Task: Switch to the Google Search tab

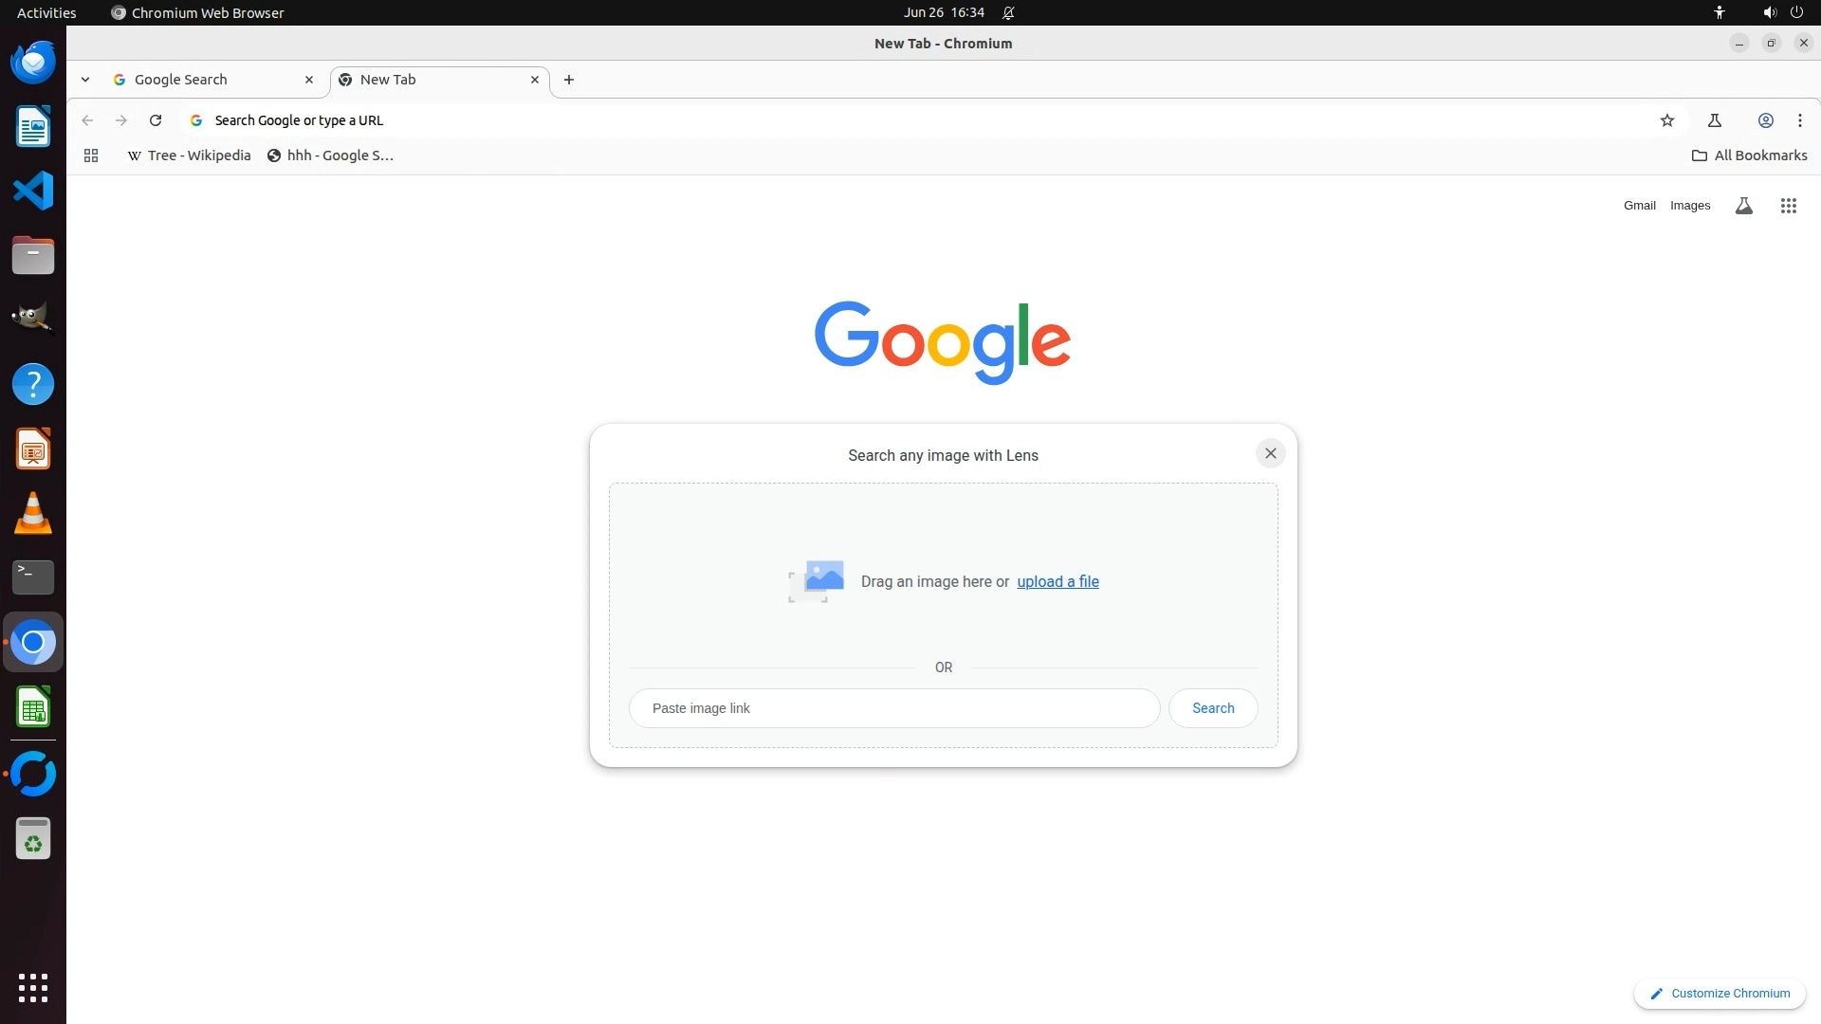Action: pyautogui.click(x=180, y=80)
